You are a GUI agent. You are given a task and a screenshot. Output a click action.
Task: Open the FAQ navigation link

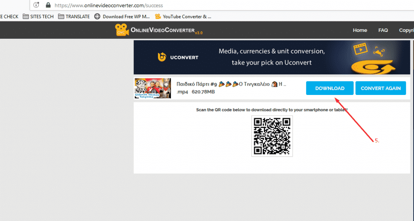(x=383, y=30)
